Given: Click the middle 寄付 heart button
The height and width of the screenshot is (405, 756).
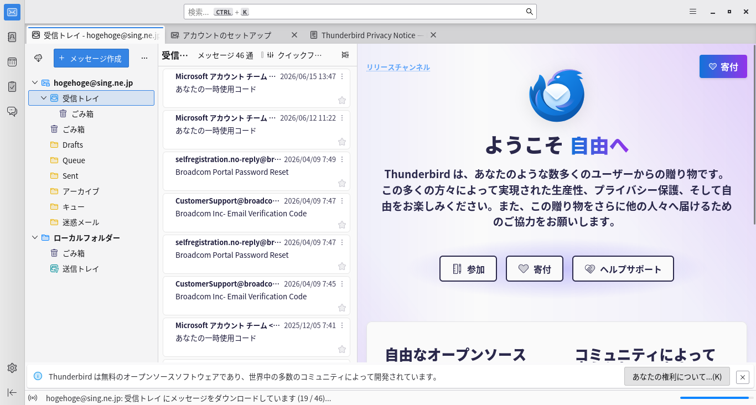Looking at the screenshot, I should [535, 269].
